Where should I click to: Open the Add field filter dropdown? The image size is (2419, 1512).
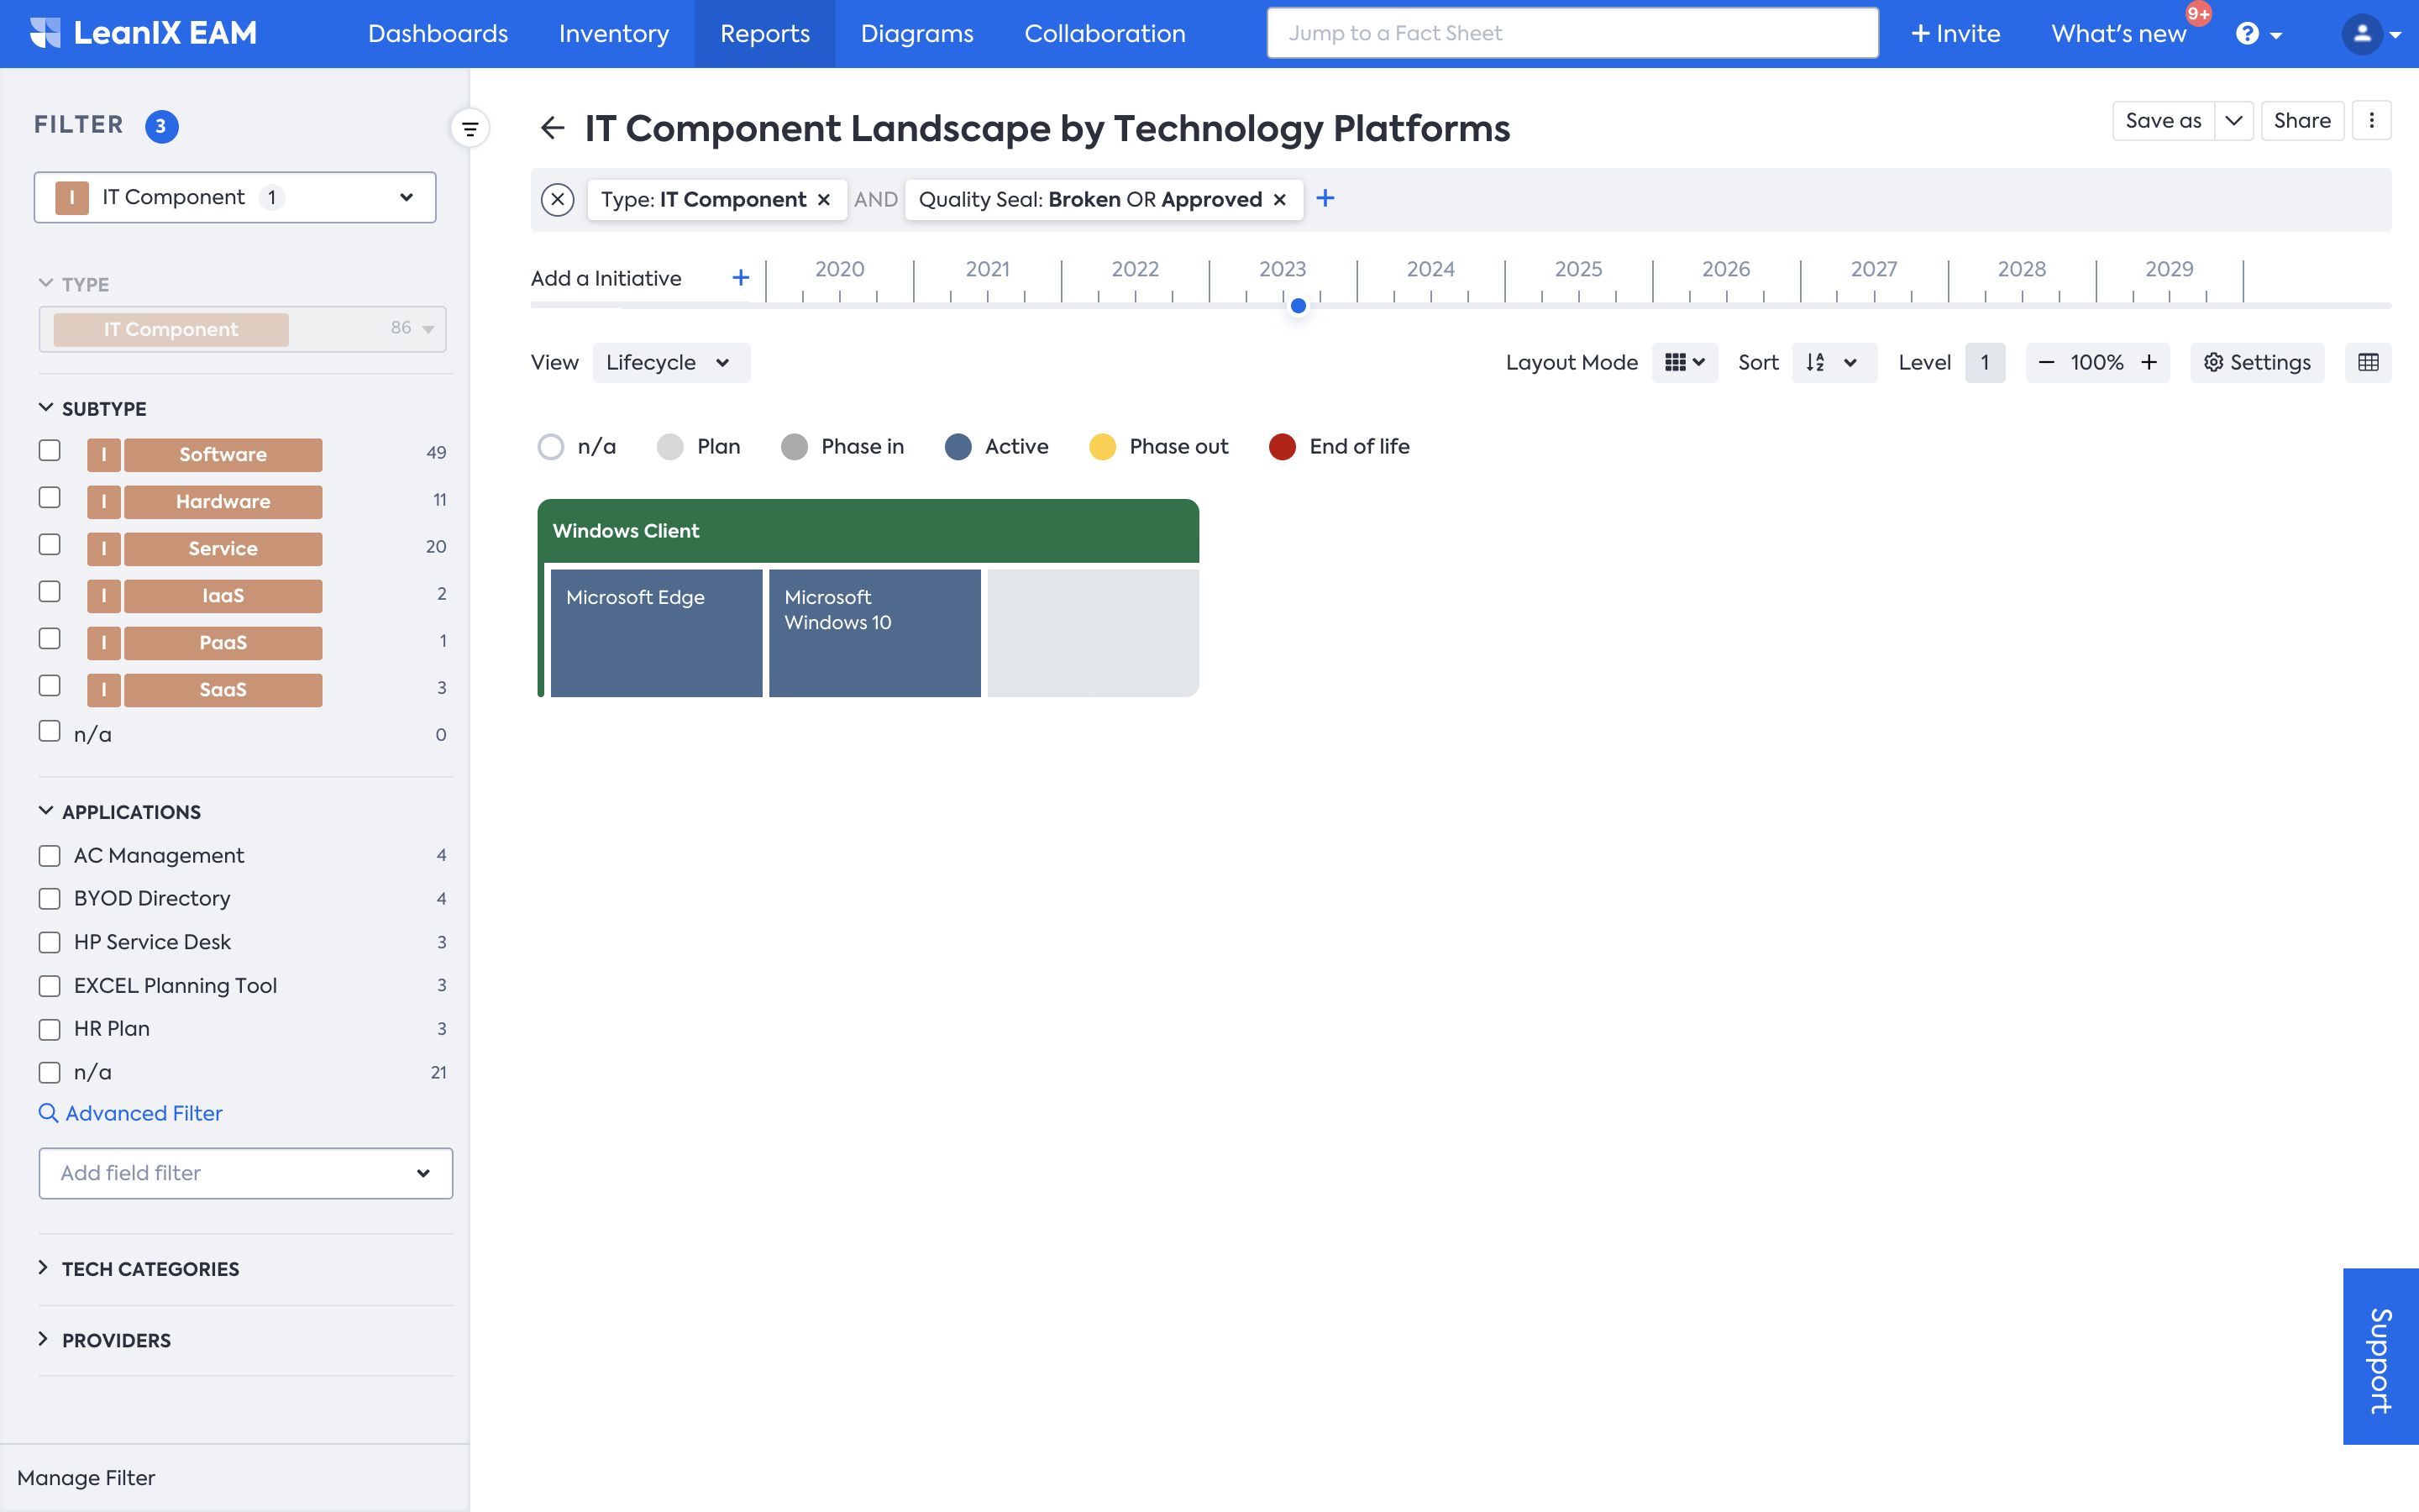[245, 1172]
